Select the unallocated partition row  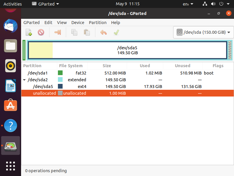point(128,93)
